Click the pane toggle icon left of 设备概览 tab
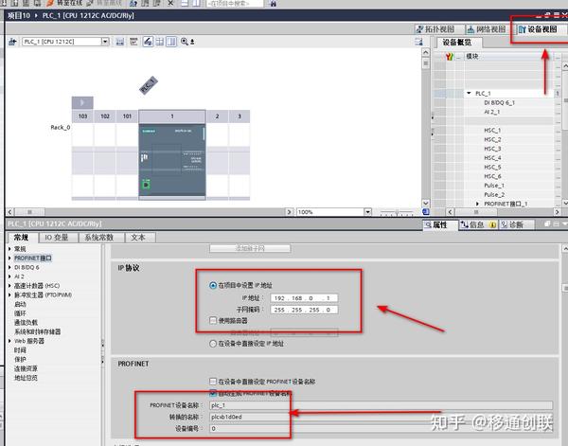 point(418,42)
